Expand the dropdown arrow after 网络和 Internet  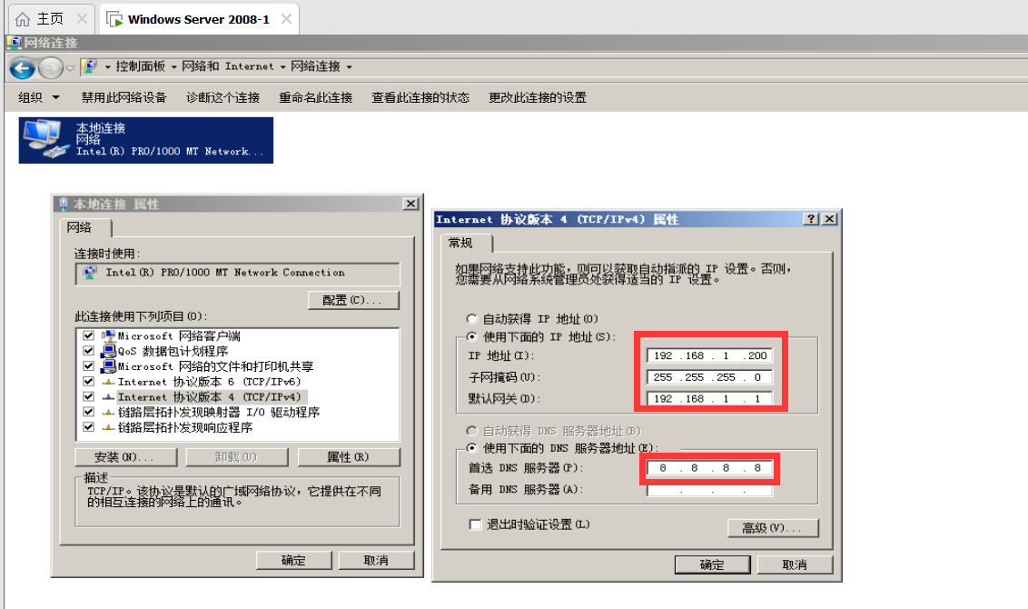point(282,67)
